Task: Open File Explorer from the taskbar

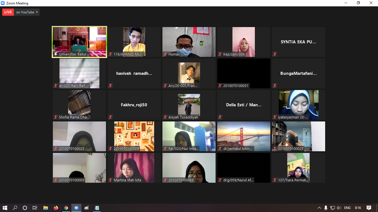Action: pos(46,208)
